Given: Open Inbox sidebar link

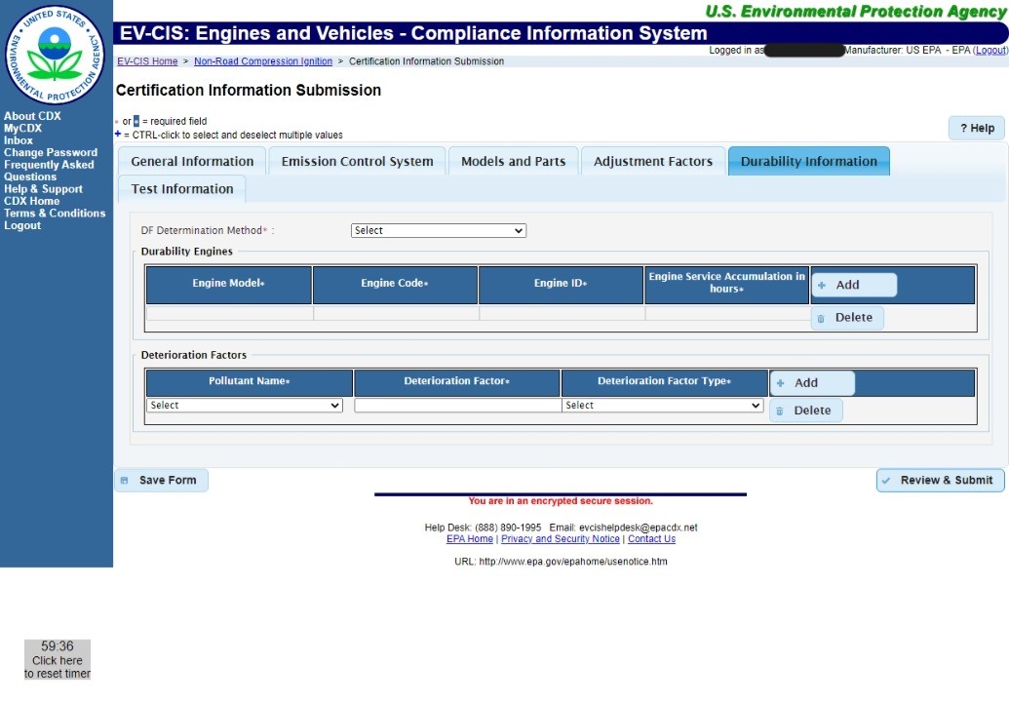Looking at the screenshot, I should tap(18, 140).
